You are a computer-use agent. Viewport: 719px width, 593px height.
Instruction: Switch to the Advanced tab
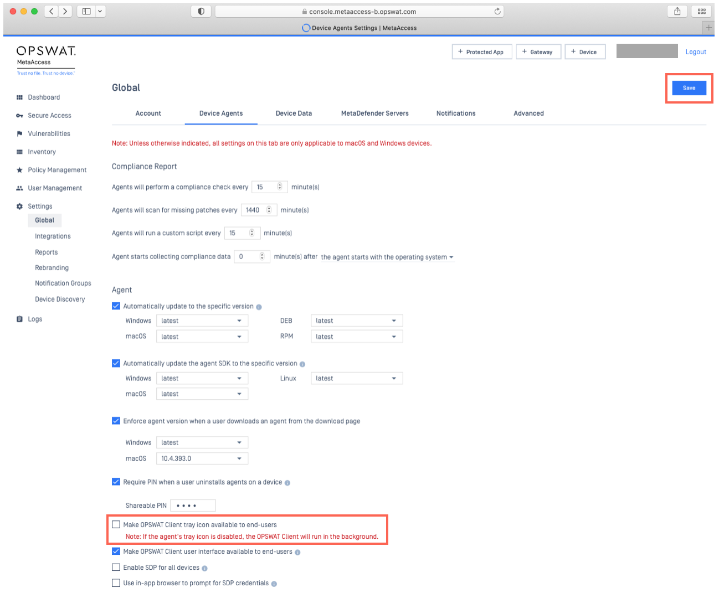[528, 114]
